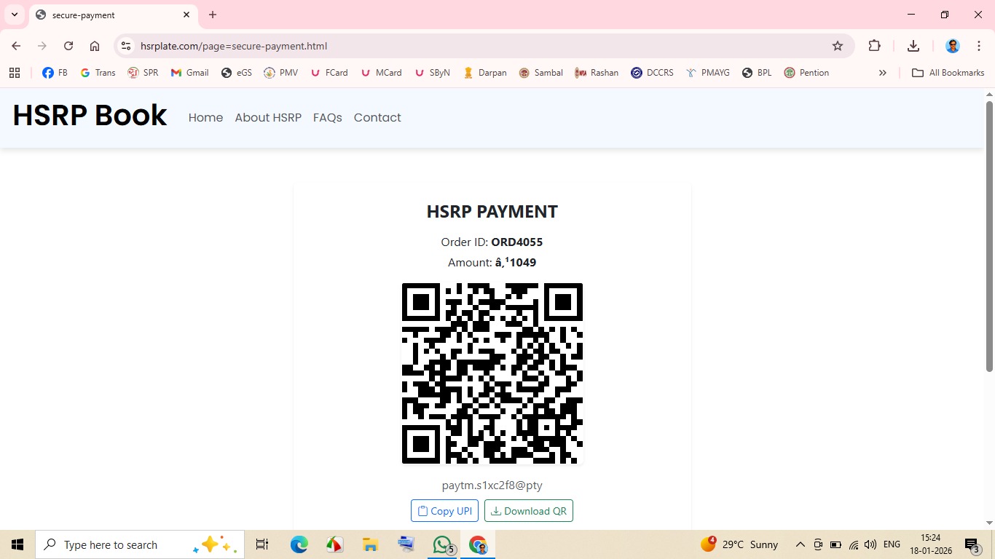This screenshot has width=995, height=559.
Task: Click the HSRP Book site logo
Action: [90, 116]
